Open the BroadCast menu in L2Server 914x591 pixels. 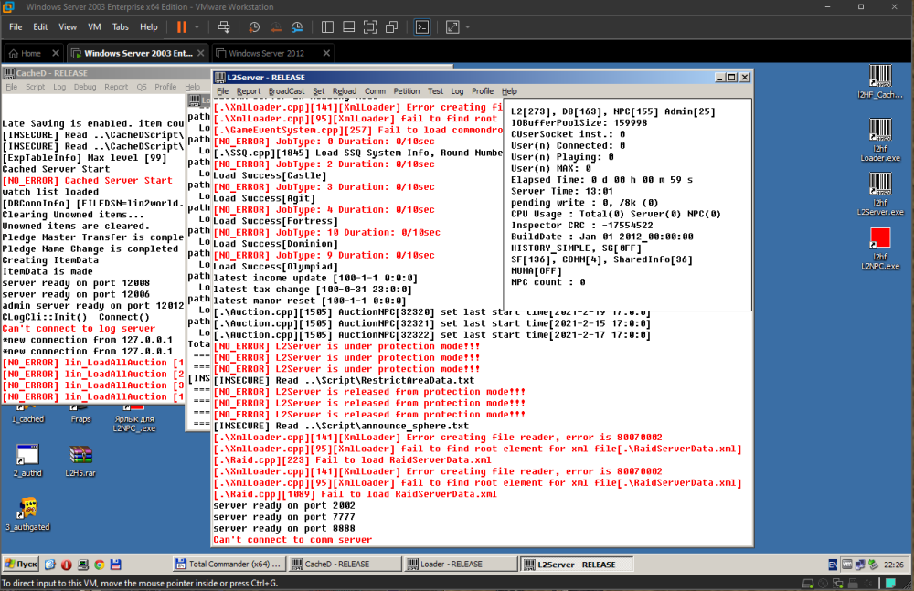pyautogui.click(x=286, y=91)
